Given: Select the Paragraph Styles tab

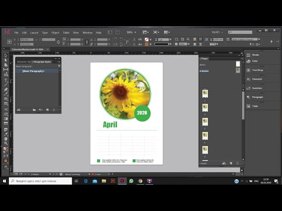Looking at the screenshot, I should coord(42,62).
